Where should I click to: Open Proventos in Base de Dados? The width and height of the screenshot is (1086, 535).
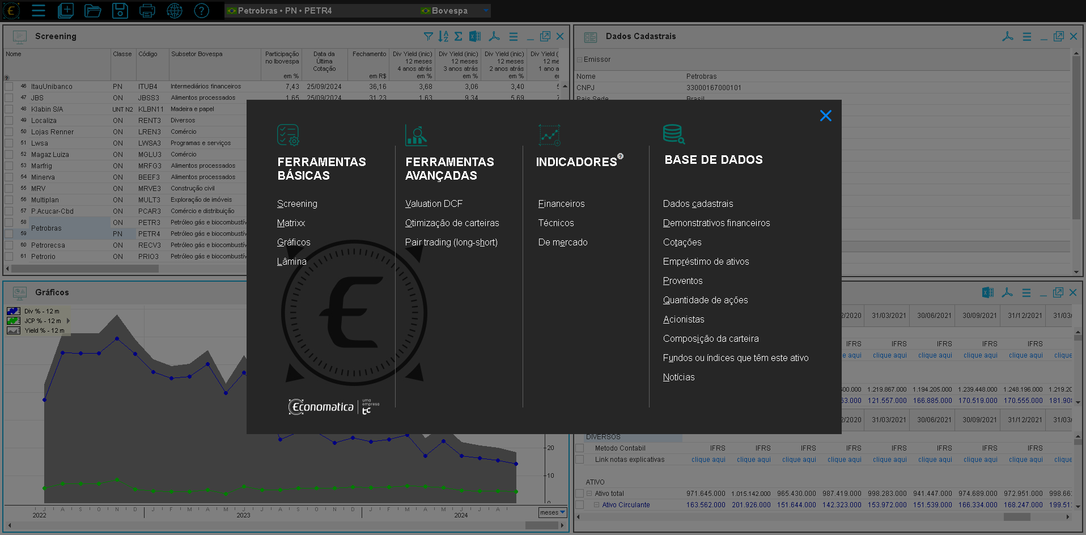coord(682,281)
